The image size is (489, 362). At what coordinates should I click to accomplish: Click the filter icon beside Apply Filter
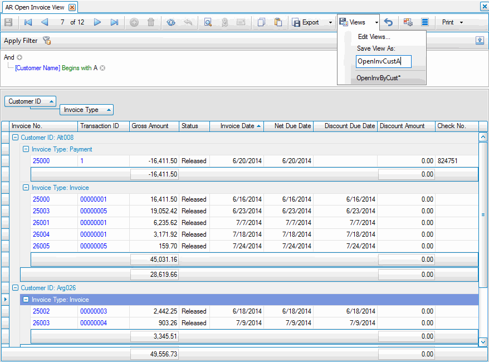tap(47, 41)
